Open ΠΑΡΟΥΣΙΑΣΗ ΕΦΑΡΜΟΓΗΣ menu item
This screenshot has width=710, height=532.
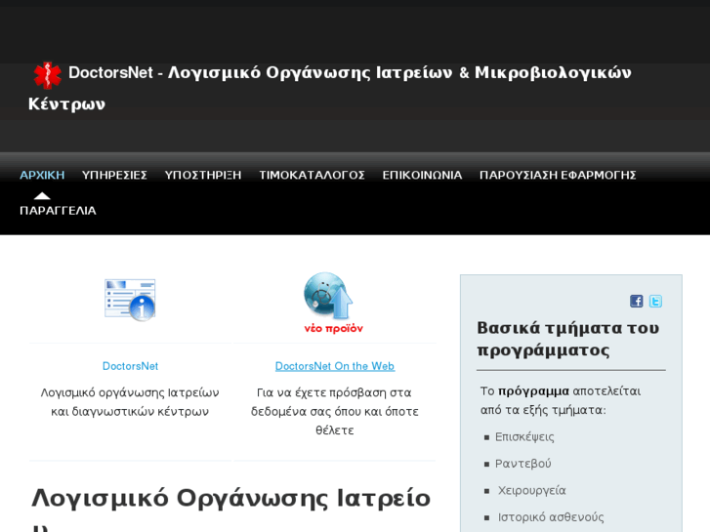pyautogui.click(x=558, y=176)
